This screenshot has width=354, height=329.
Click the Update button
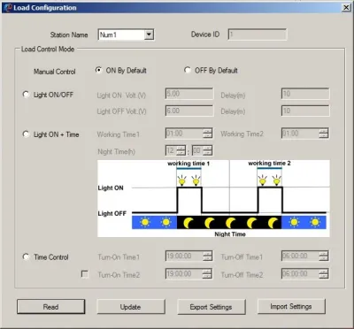tap(131, 307)
